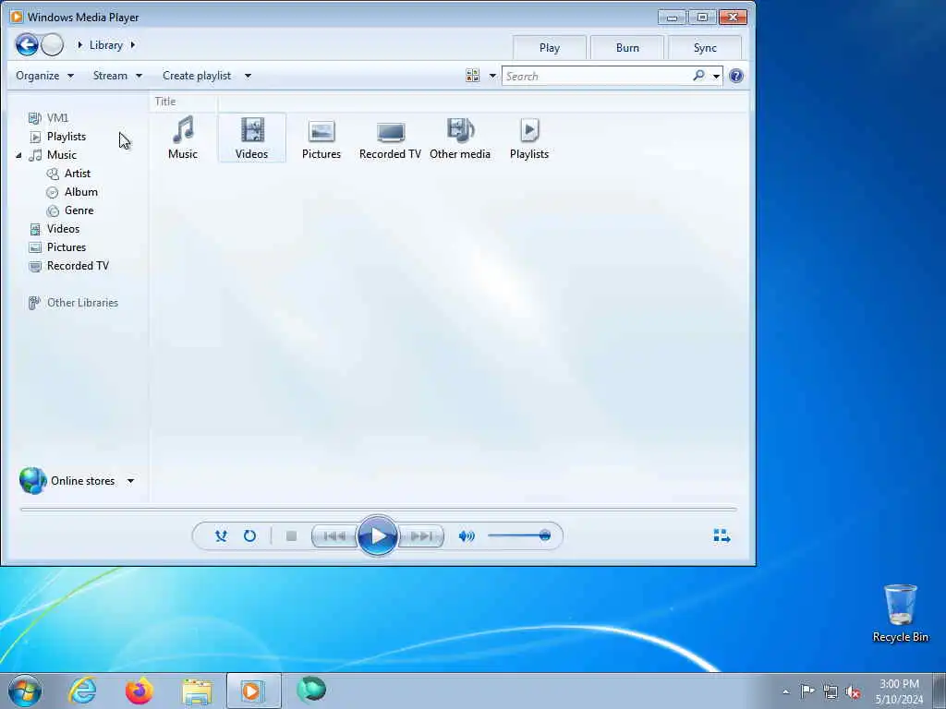Open the Playlists category icon in content pane
This screenshot has height=709, width=946.
click(x=529, y=138)
